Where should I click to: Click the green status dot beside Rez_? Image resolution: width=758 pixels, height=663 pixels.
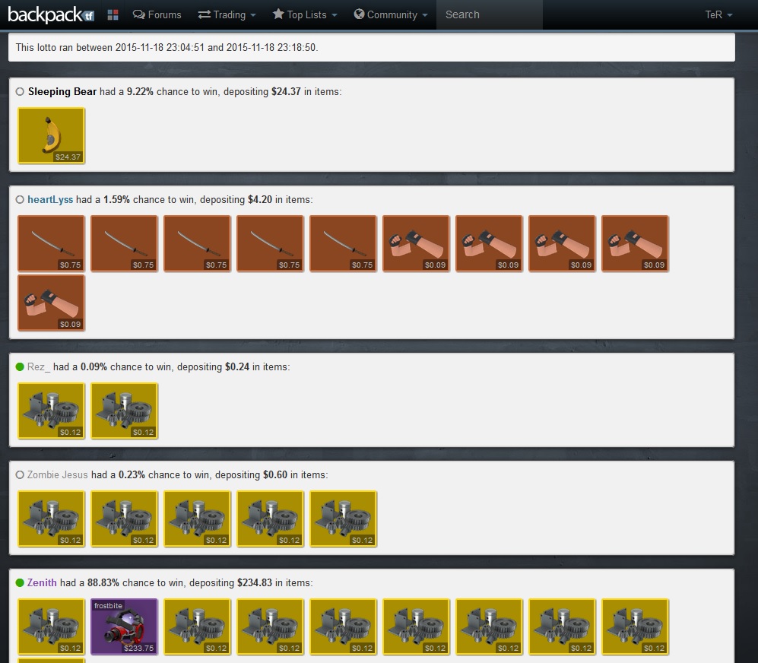[x=20, y=367]
